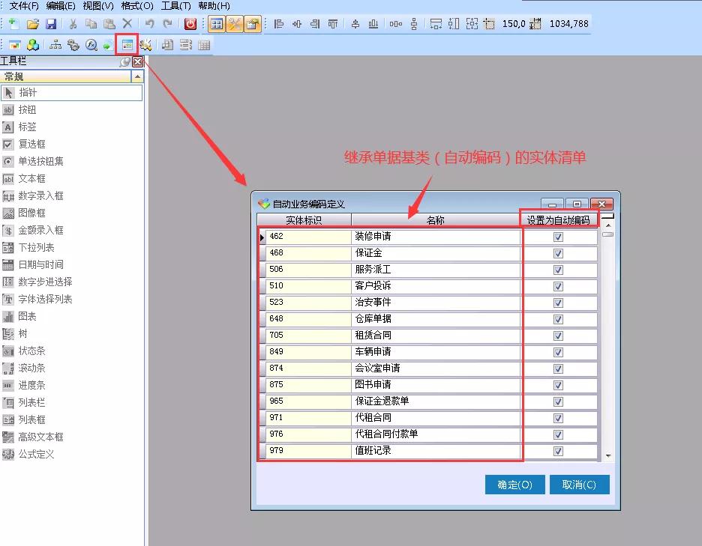Open the 帮助(H) menu

tap(214, 6)
